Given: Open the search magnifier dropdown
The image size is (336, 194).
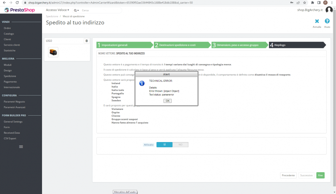Looking at the screenshot, I should [76, 10].
